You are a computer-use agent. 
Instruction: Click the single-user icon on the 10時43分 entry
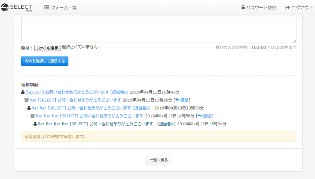pyautogui.click(x=23, y=92)
